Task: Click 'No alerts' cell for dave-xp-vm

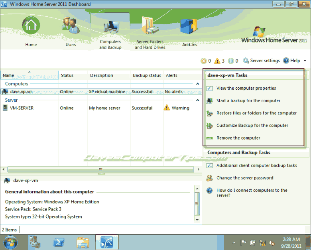Action: point(173,92)
